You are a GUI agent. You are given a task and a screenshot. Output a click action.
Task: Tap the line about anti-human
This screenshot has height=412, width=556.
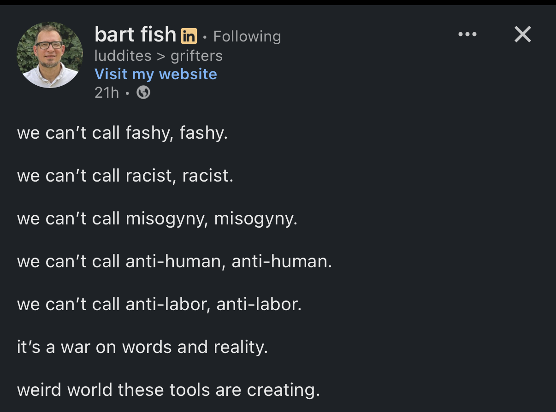(x=174, y=261)
